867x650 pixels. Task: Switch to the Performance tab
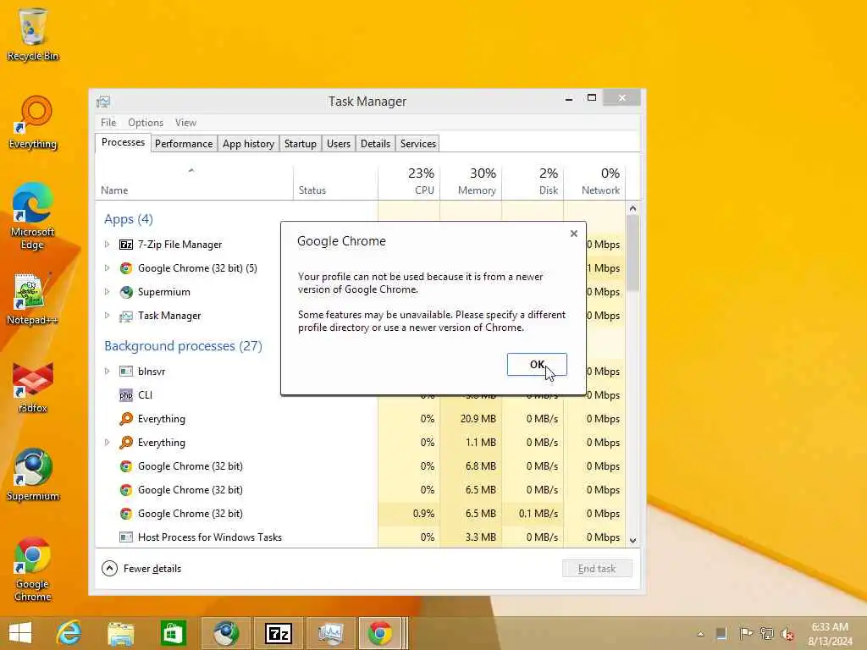click(x=184, y=144)
